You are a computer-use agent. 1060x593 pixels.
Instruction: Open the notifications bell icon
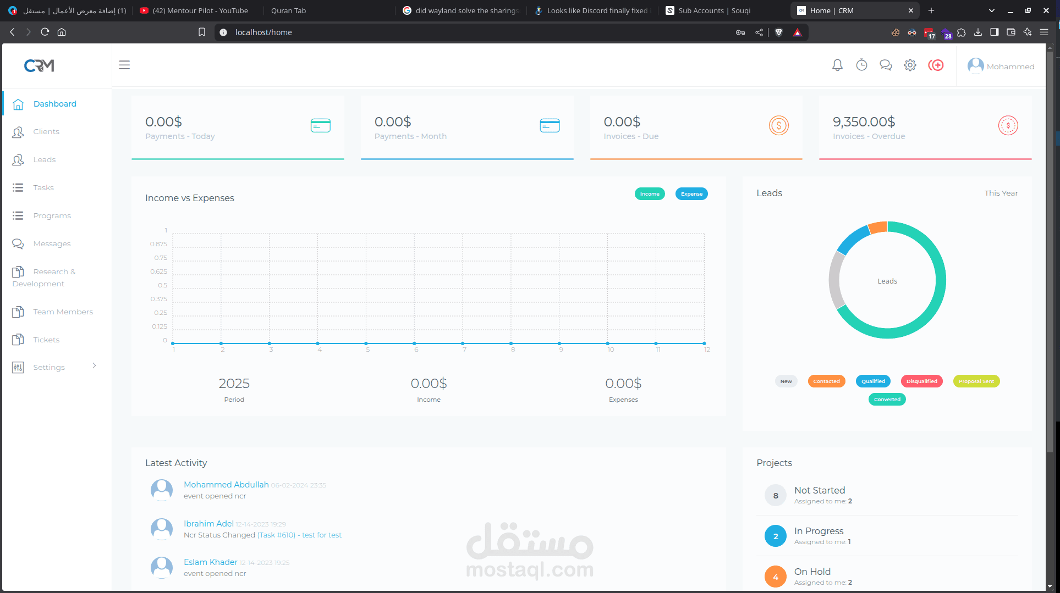837,65
